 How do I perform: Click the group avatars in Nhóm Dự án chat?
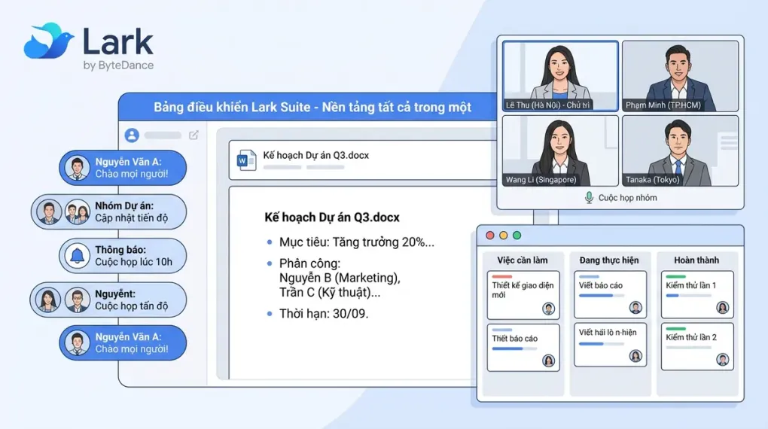click(x=64, y=212)
